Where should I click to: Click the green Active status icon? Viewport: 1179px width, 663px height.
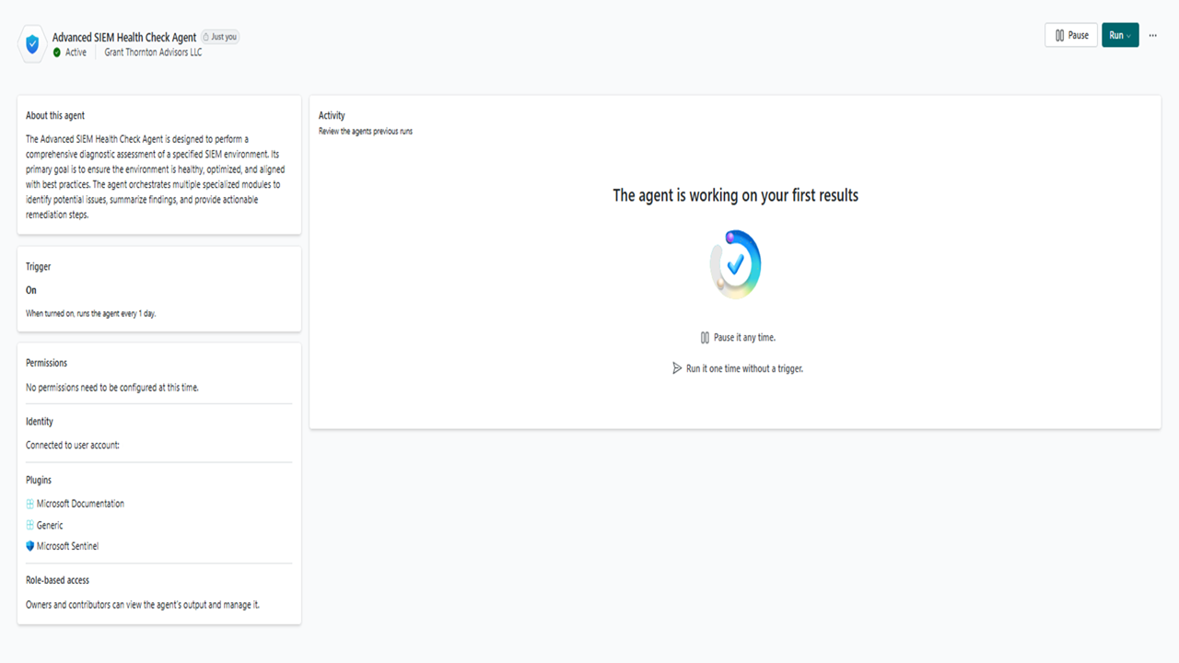[57, 52]
